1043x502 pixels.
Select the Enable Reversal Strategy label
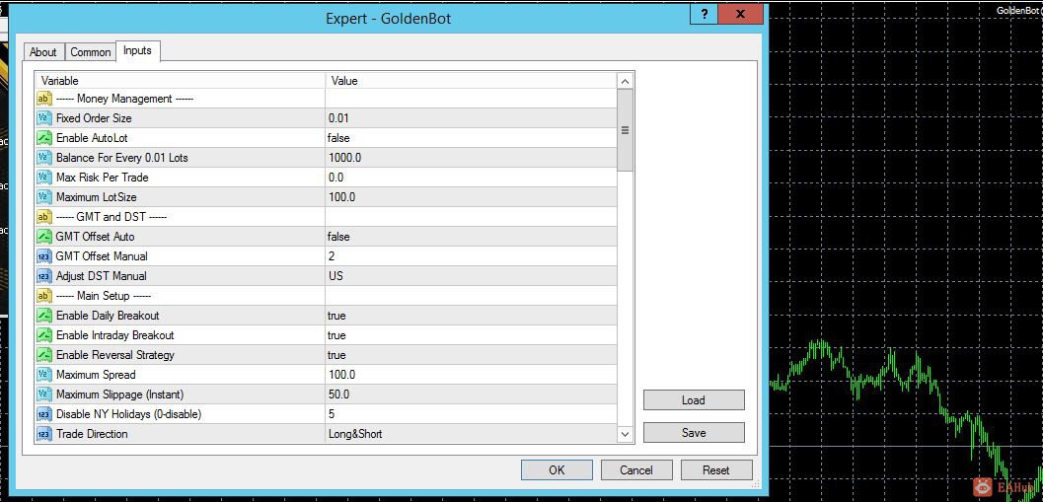(115, 355)
